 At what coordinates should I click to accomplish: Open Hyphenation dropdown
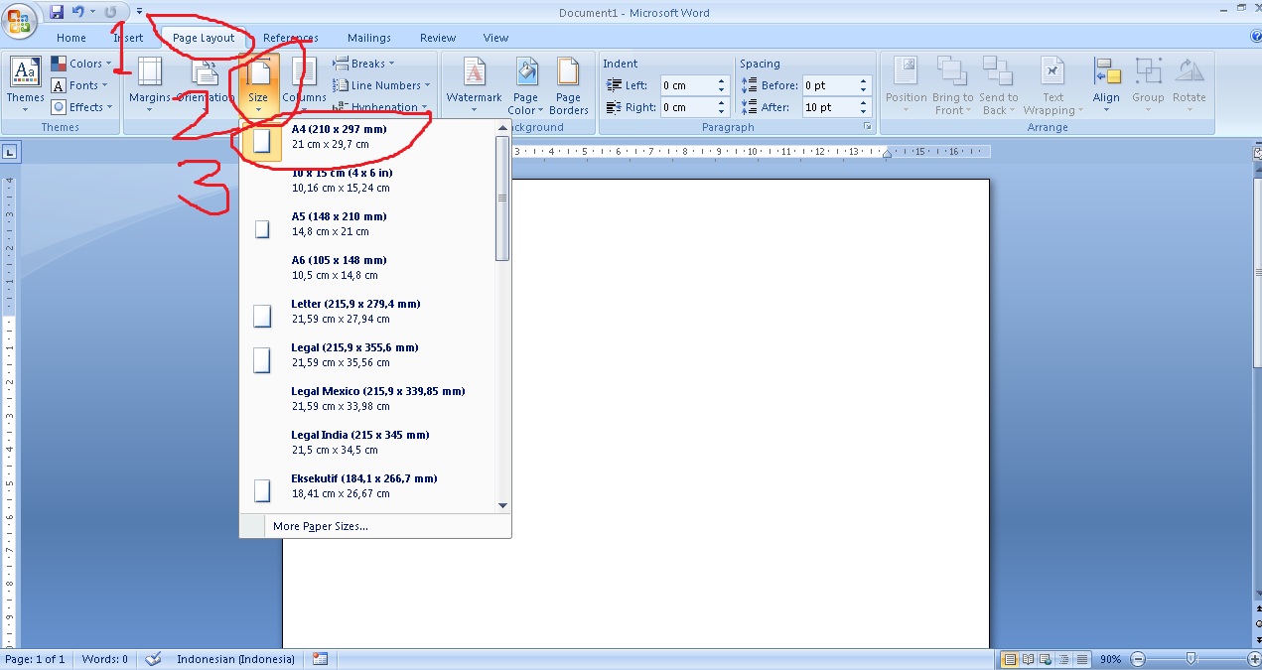[380, 107]
